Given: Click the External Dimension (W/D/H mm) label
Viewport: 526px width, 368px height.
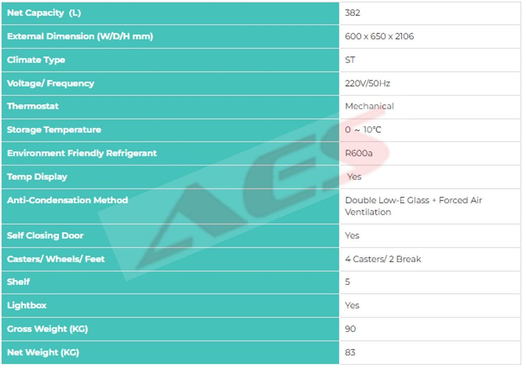Looking at the screenshot, I should (x=80, y=36).
